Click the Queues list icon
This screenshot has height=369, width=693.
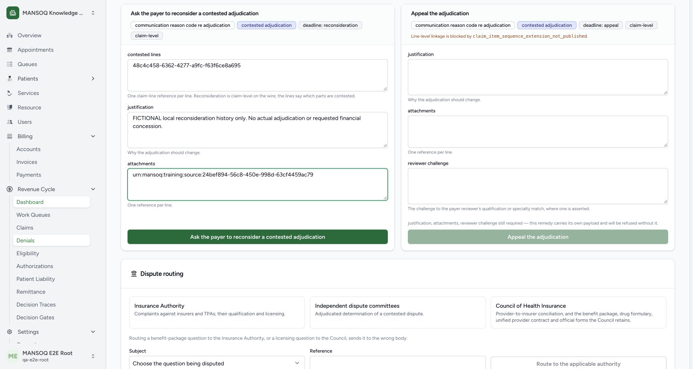(x=10, y=64)
